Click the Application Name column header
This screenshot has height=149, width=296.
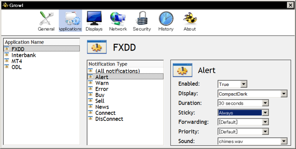(x=41, y=42)
